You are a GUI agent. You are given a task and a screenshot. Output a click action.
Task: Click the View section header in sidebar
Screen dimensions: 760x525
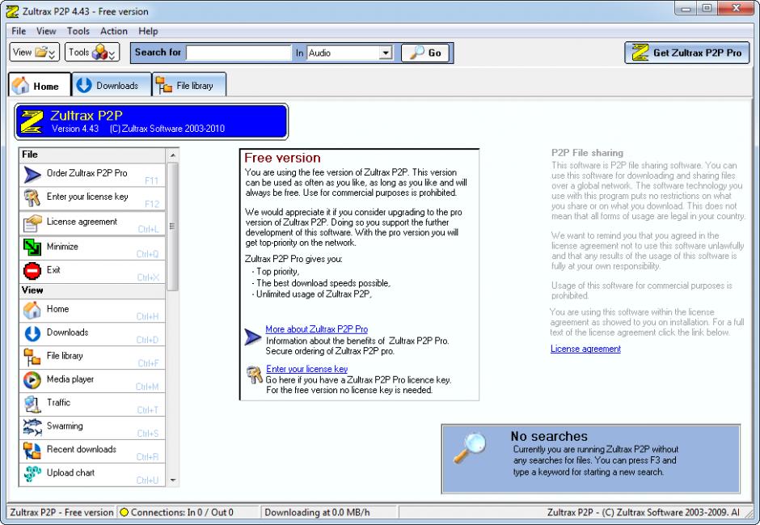click(92, 290)
